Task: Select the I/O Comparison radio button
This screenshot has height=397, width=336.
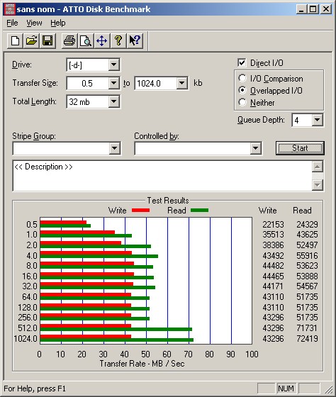Action: [242, 78]
